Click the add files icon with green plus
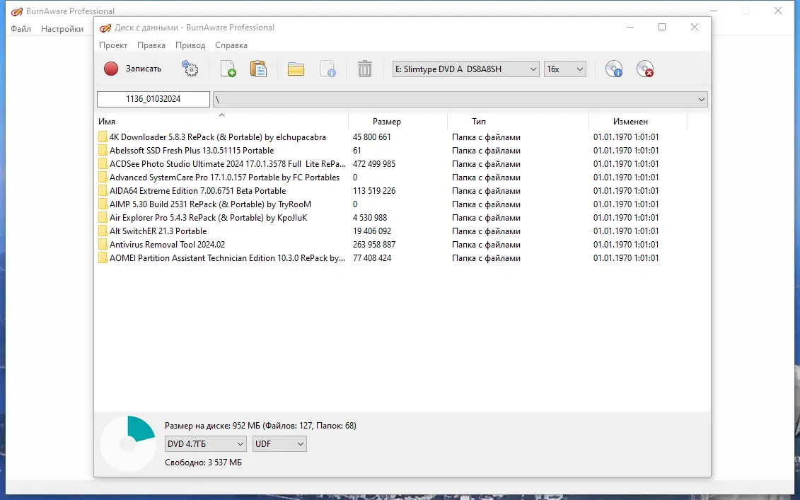This screenshot has width=800, height=500. point(228,69)
